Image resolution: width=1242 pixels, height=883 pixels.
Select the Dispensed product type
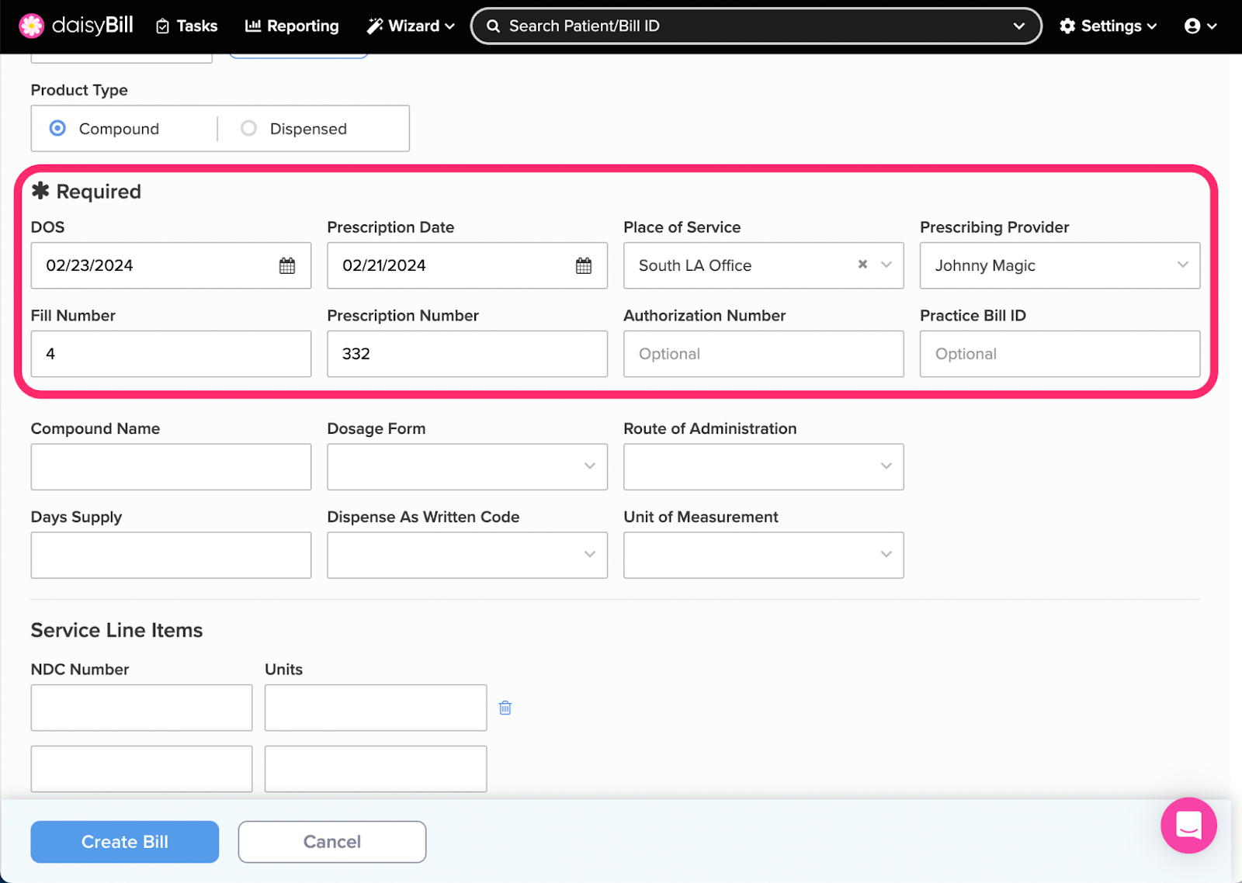(x=248, y=128)
